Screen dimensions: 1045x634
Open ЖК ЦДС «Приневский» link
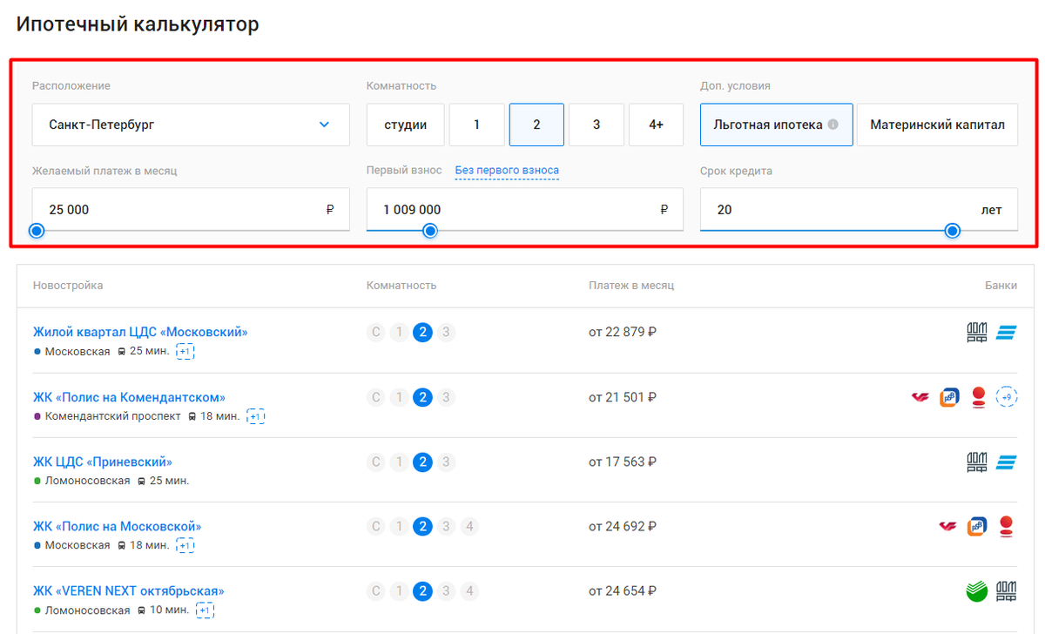103,462
